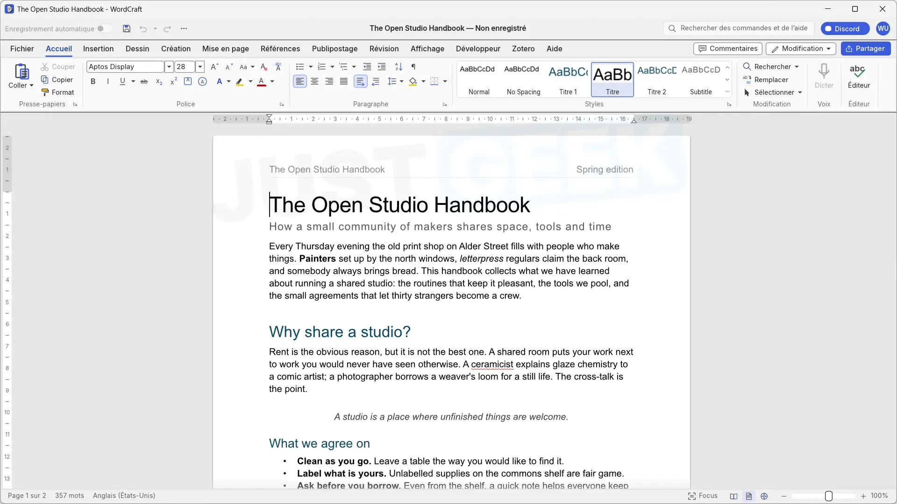This screenshot has height=504, width=897.
Task: Undo the last action
Action: point(143,29)
